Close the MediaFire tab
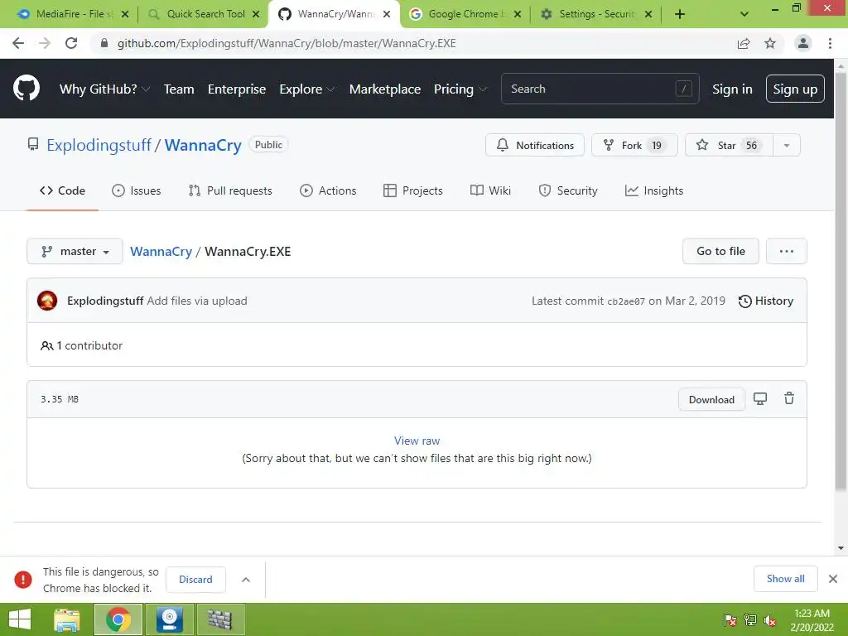 tap(125, 14)
